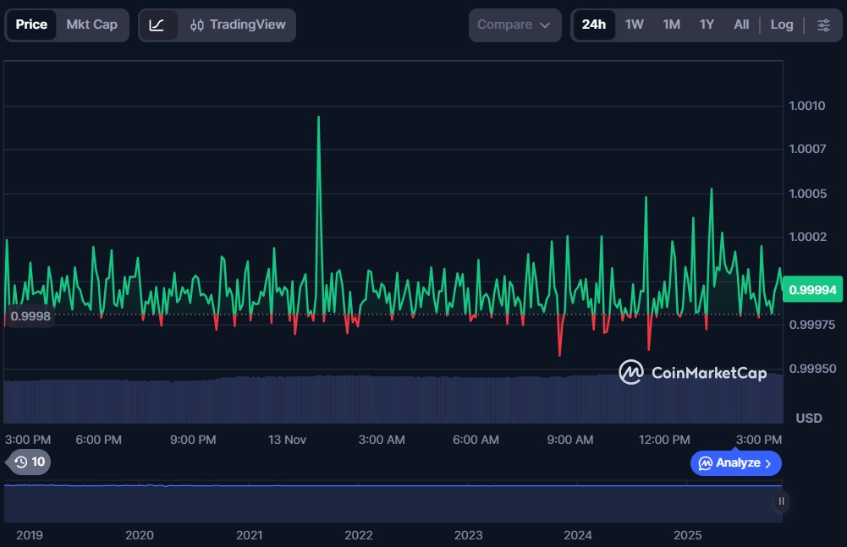Click the CoinMarketCap watermark logo
Image resolution: width=847 pixels, height=547 pixels.
click(631, 372)
